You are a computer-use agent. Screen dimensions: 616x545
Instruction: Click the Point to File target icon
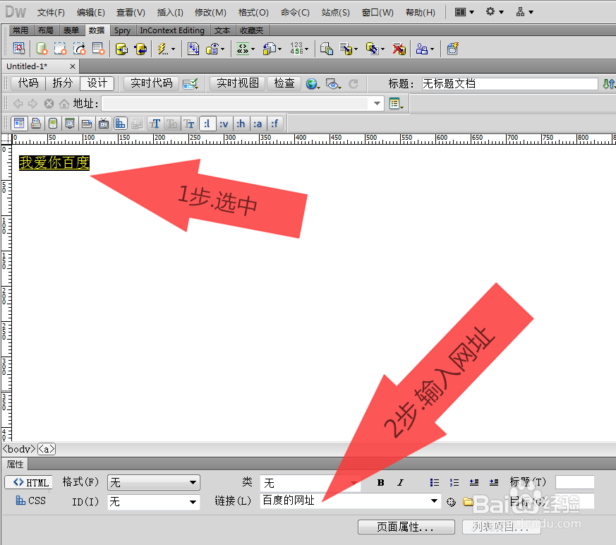coord(451,502)
